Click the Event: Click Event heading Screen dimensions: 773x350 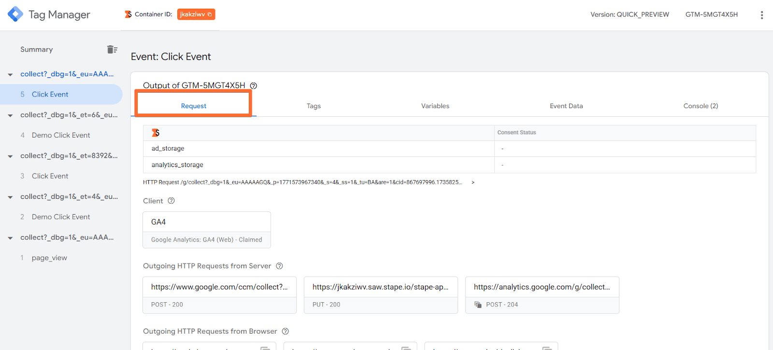point(171,56)
